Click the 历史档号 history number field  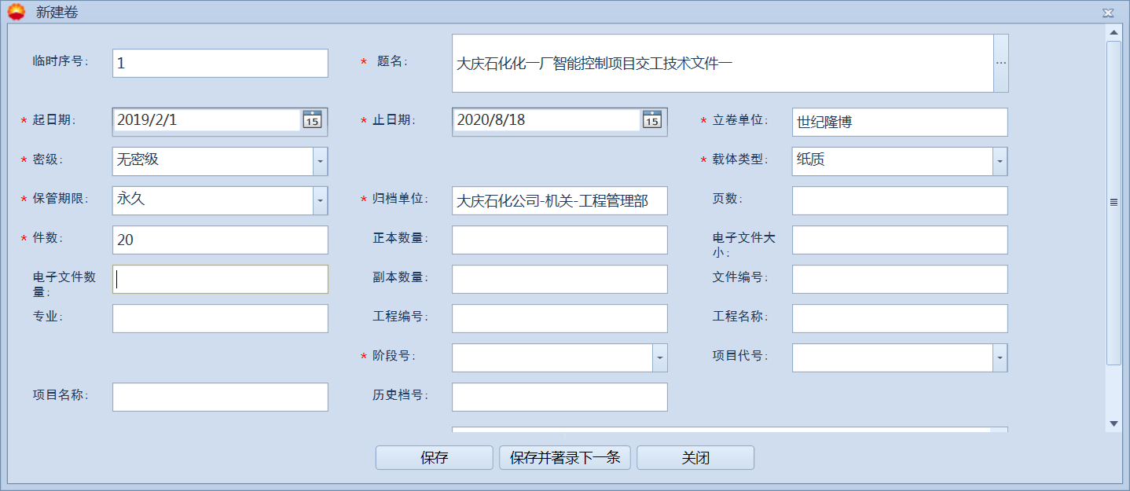(559, 397)
